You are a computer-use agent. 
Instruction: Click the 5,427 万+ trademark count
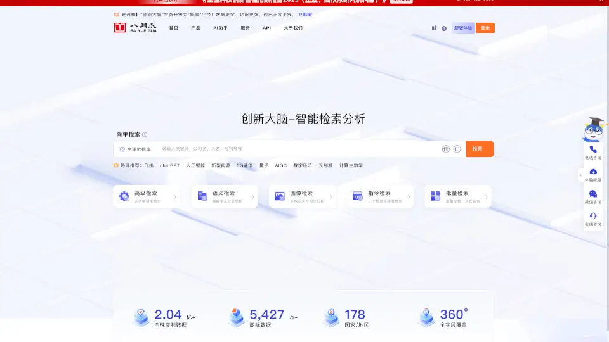point(273,315)
